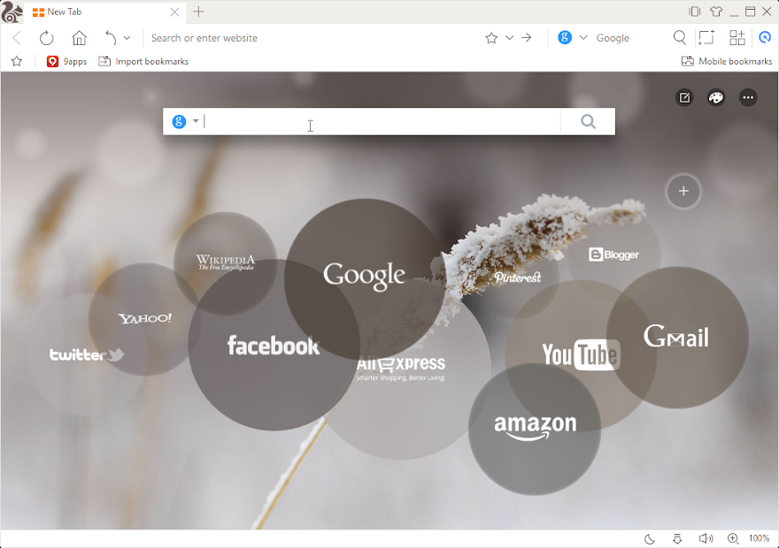Screen dimensions: 779x548
Task: Open the skin shirt icon
Action: (x=716, y=11)
